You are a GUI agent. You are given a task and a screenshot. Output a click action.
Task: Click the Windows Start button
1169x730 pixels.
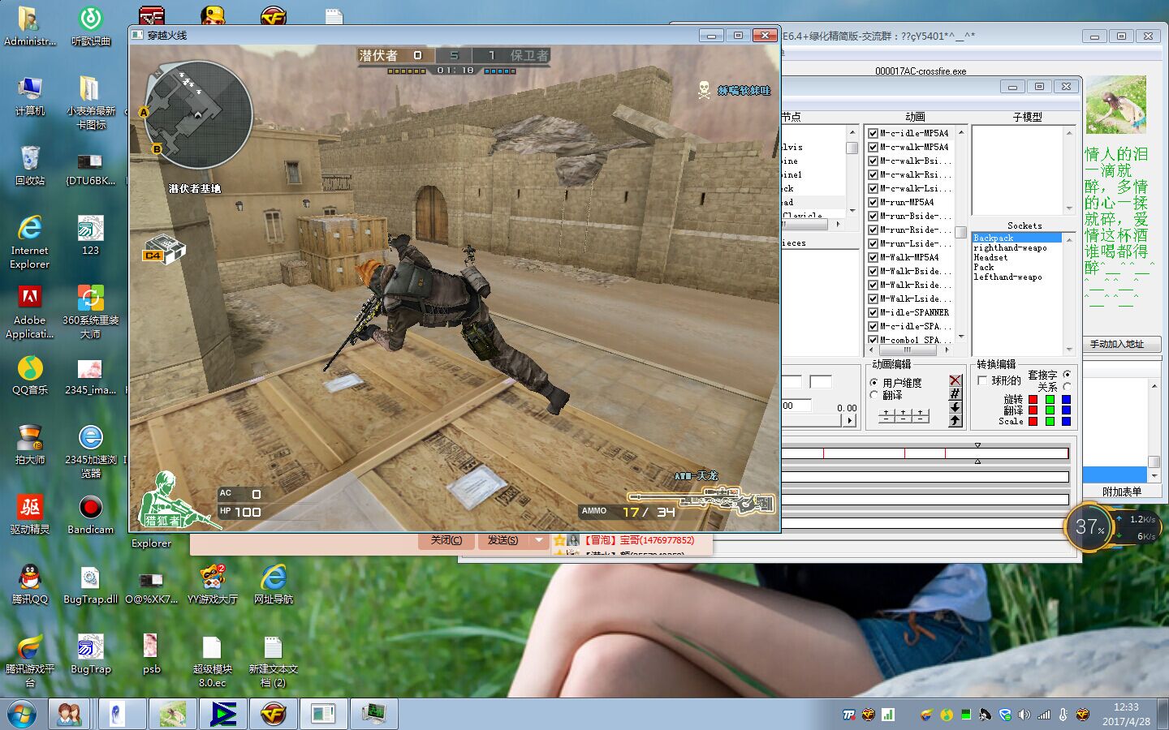(22, 715)
